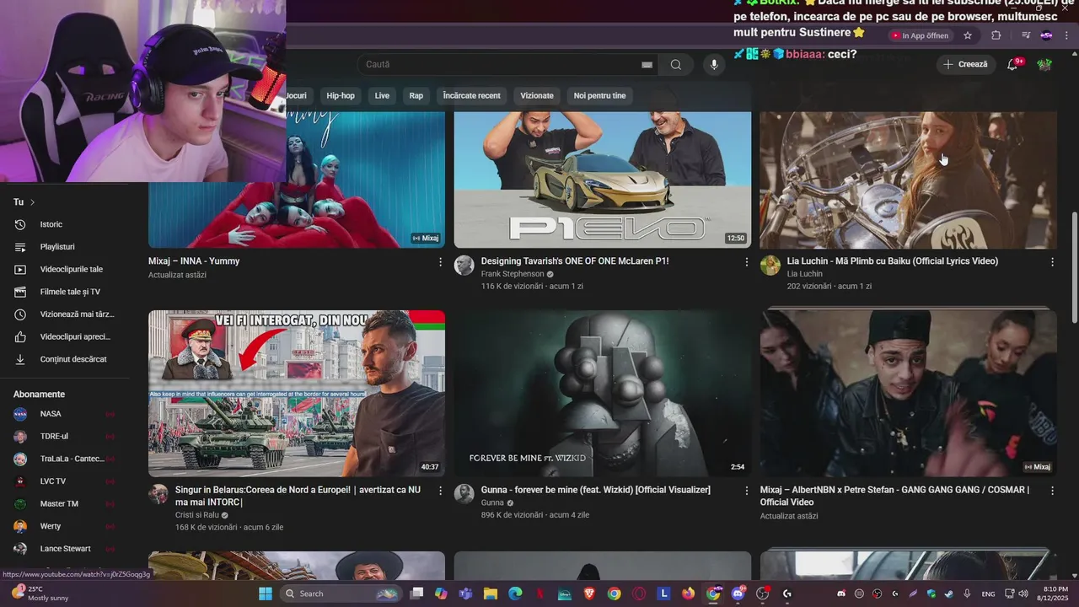Viewport: 1079px width, 607px height.
Task: Open more options for Lia Luchin video
Action: 1052,262
